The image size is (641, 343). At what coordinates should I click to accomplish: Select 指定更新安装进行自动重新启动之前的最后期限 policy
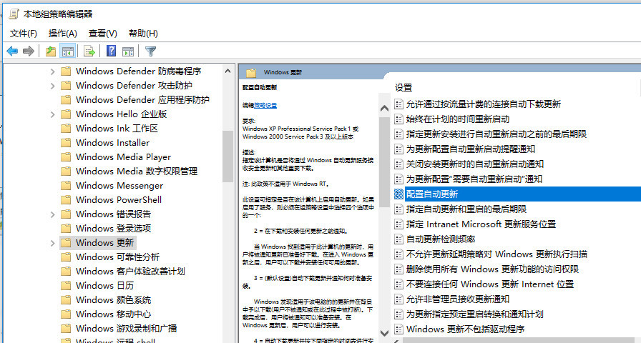(496, 134)
